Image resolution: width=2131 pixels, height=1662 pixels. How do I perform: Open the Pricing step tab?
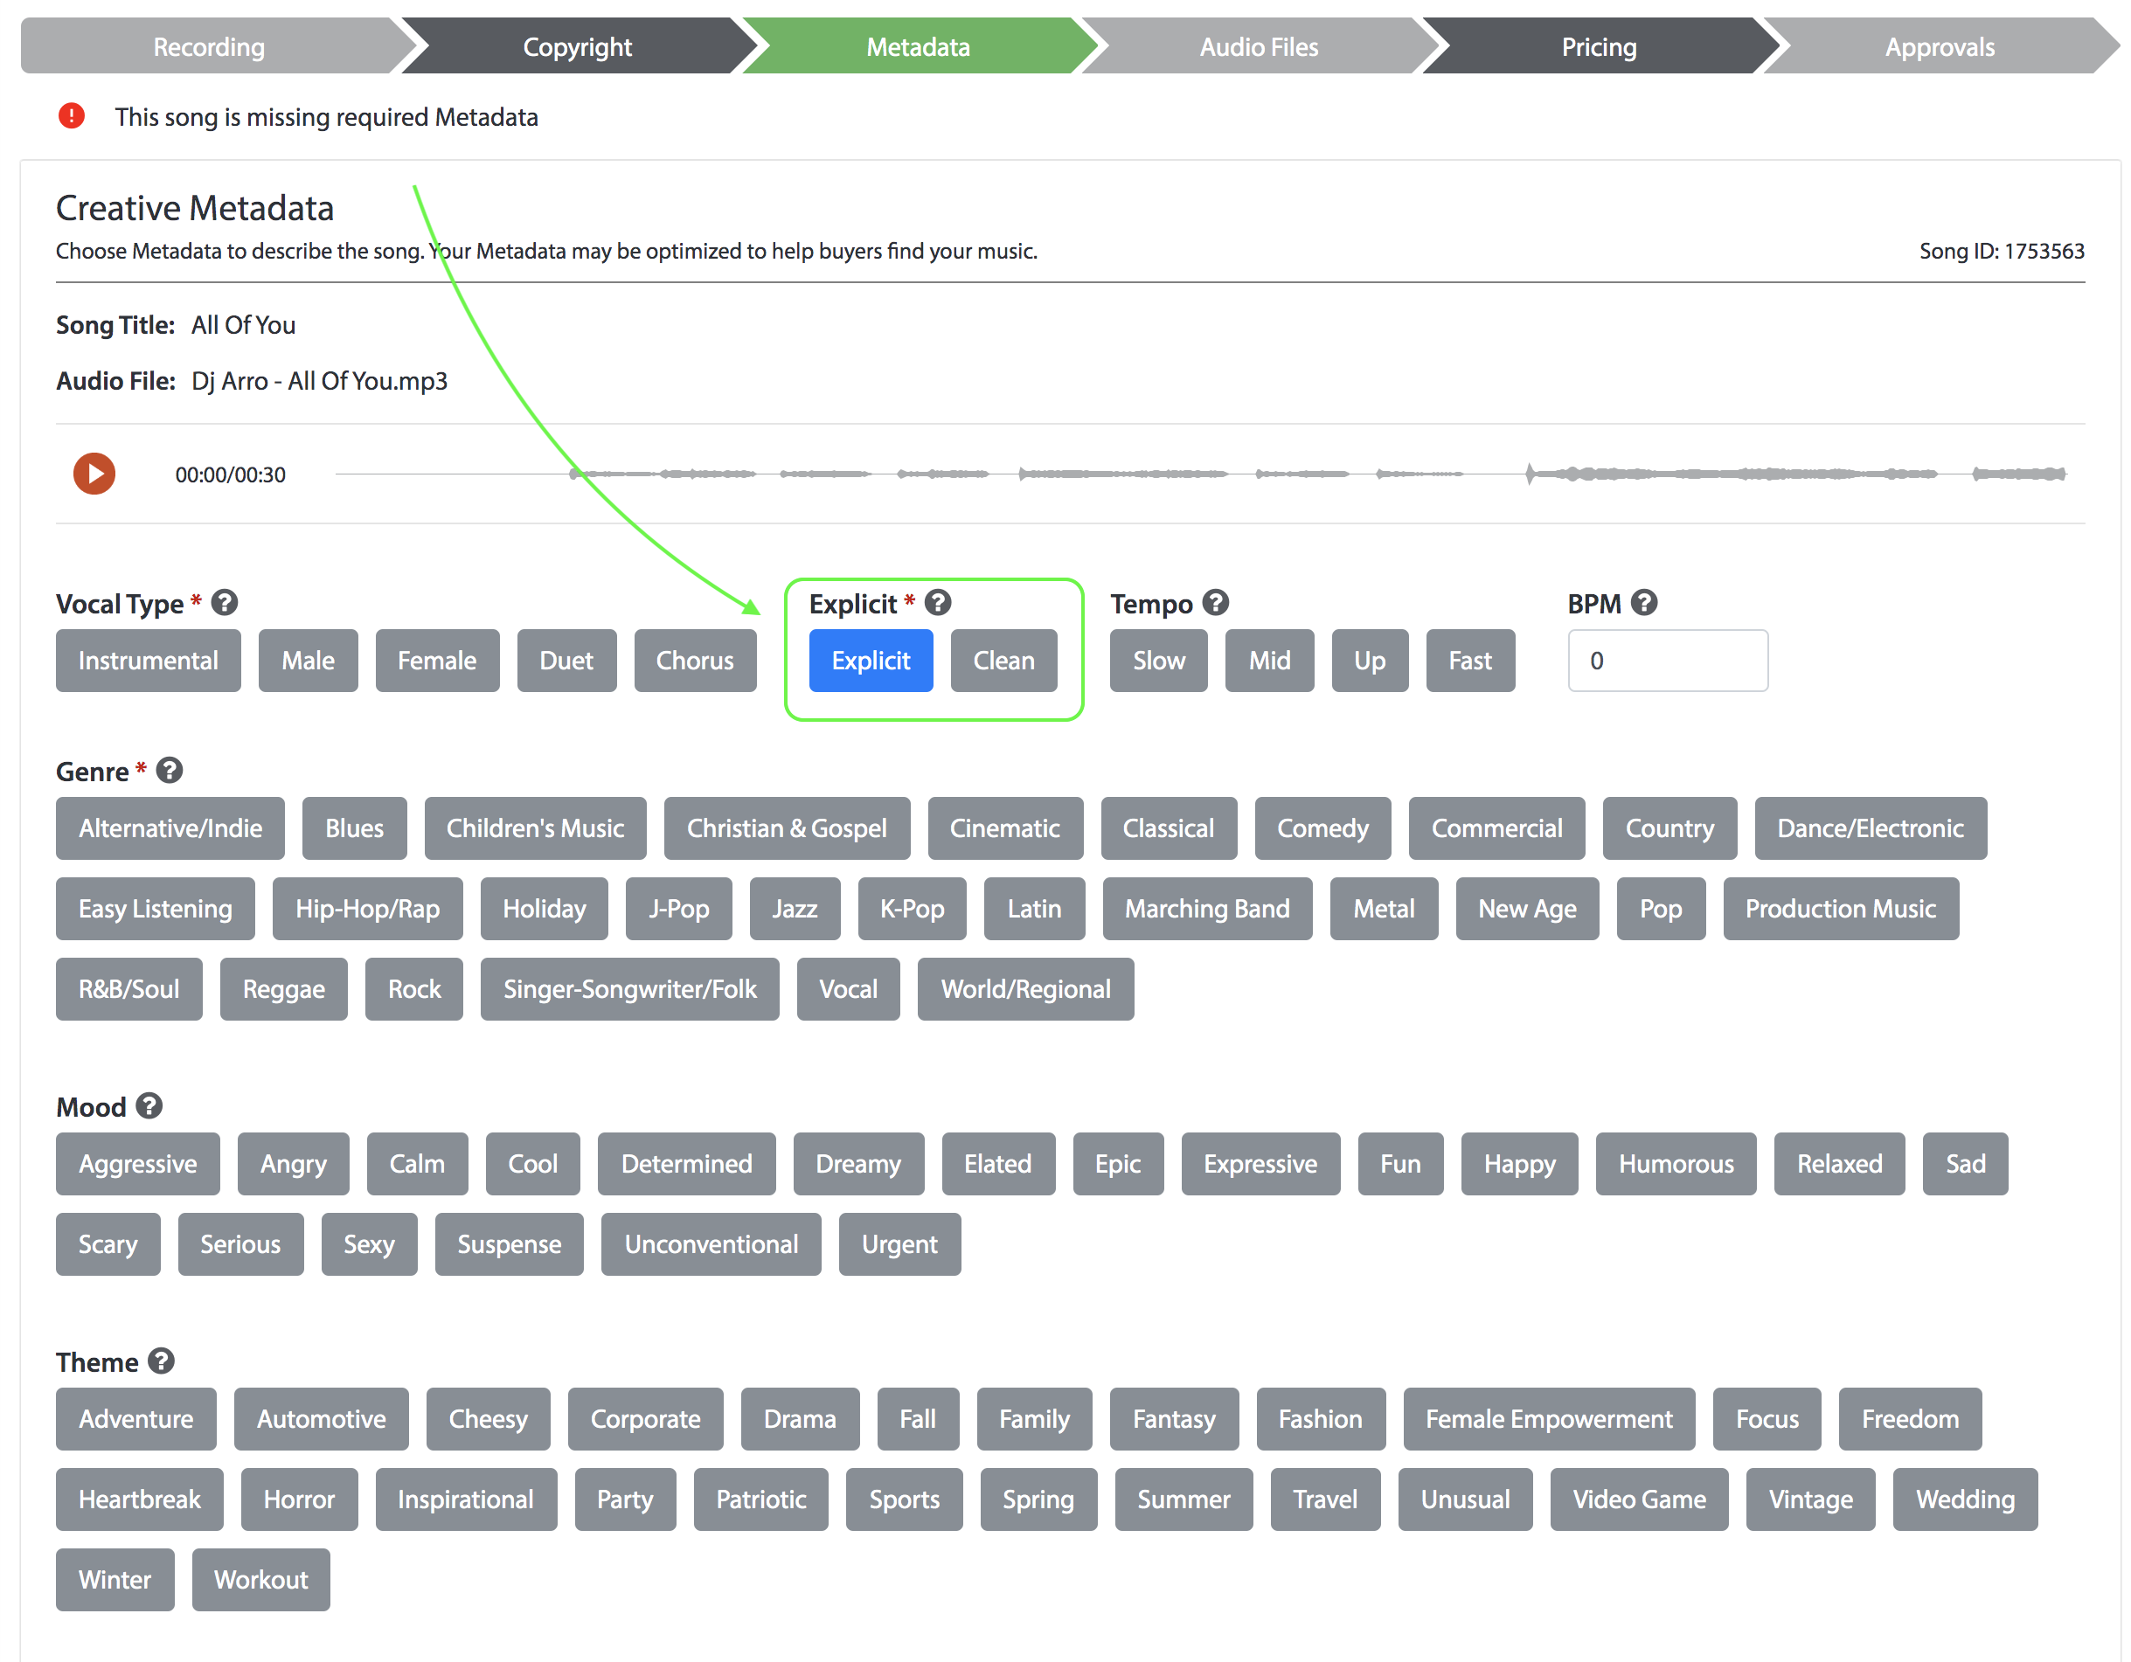click(x=1600, y=45)
